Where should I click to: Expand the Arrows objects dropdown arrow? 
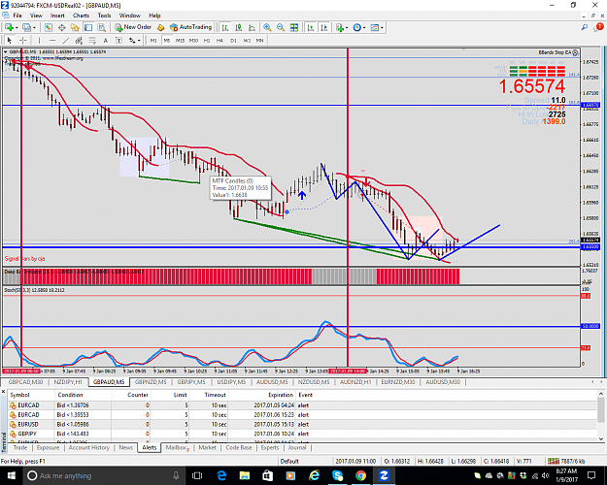click(139, 41)
